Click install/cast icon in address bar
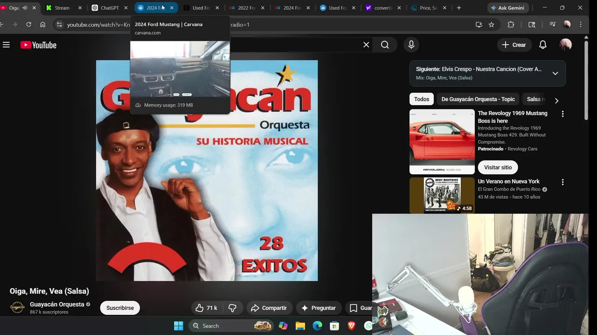 point(479,24)
